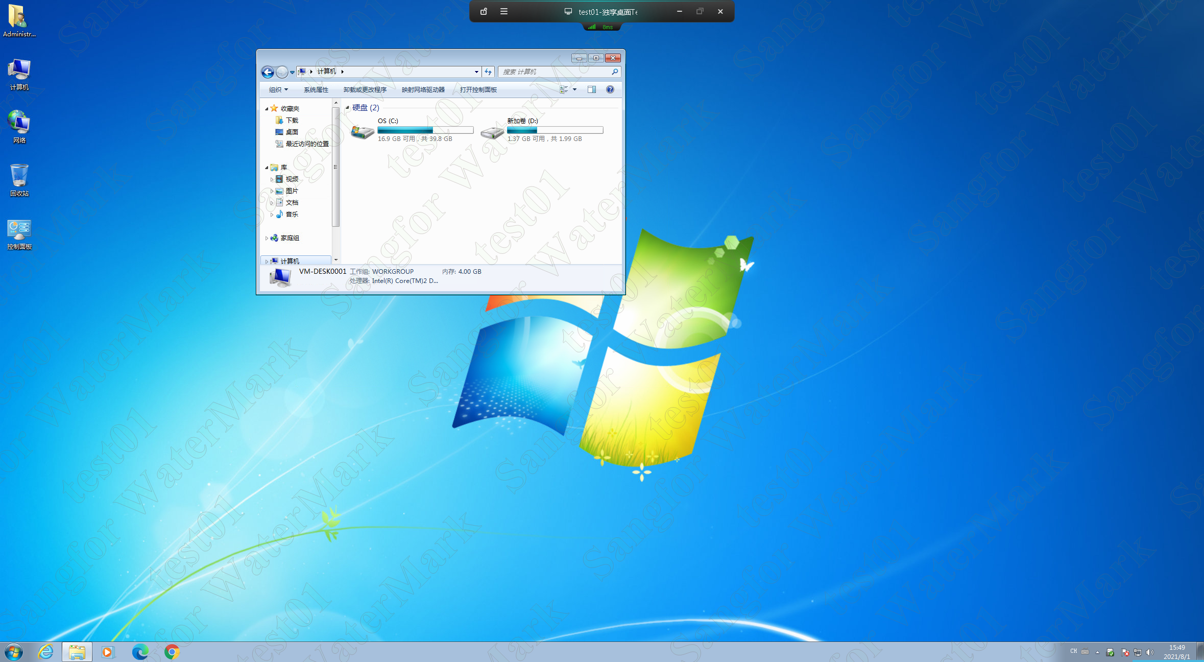
Task: Expand the 图片 library node
Action: (272, 191)
